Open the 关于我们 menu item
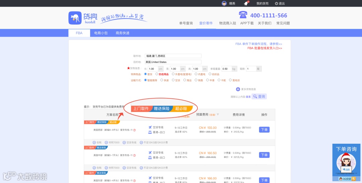Viewport: 362px width, 183px height. [264, 23]
